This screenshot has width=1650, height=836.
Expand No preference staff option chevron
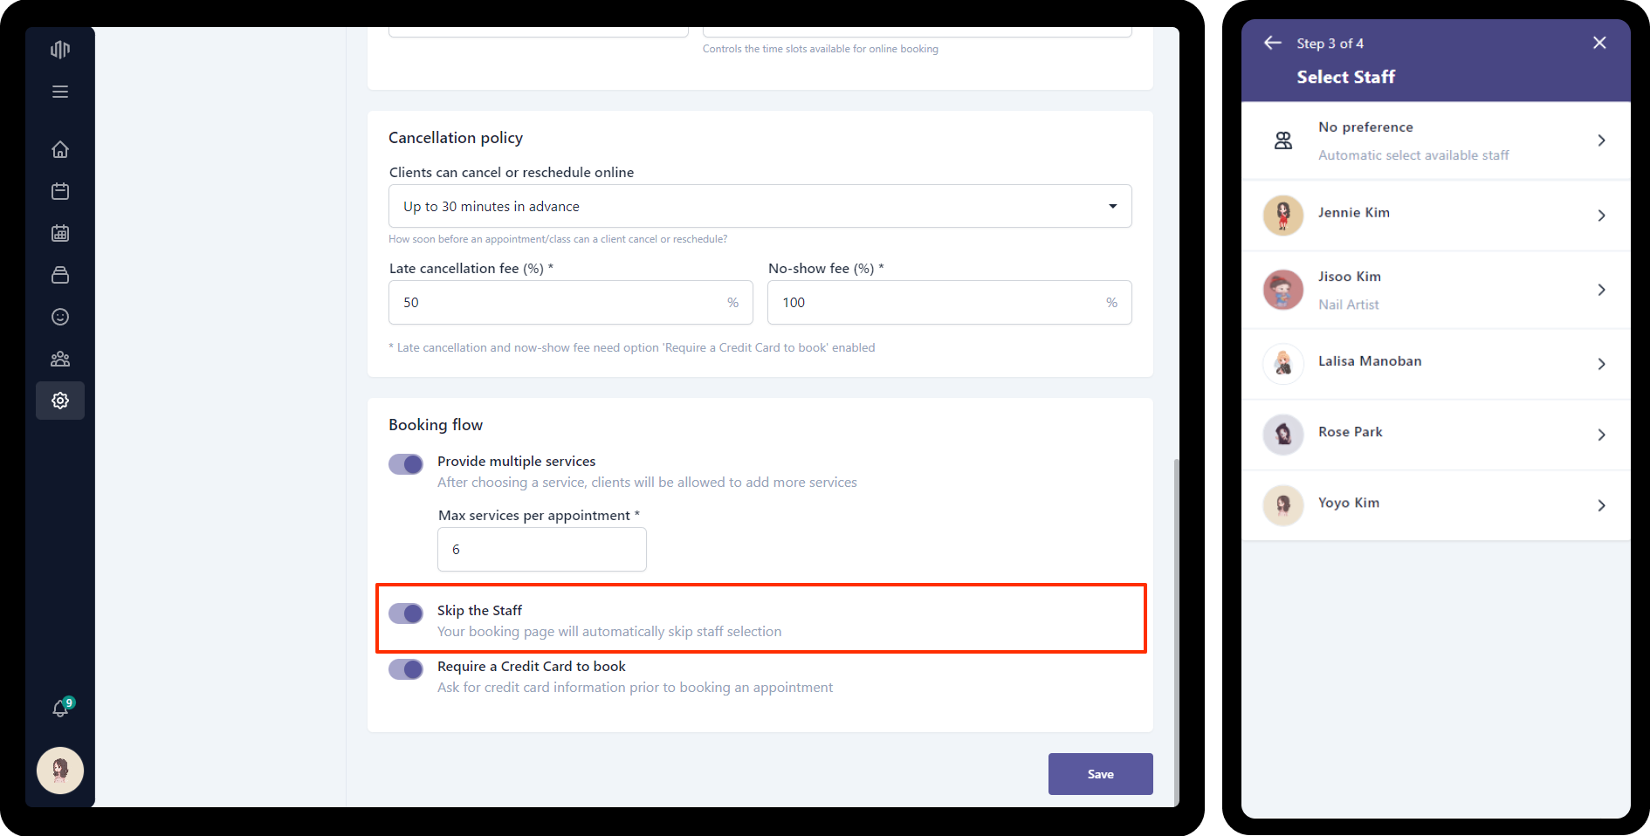(1600, 140)
